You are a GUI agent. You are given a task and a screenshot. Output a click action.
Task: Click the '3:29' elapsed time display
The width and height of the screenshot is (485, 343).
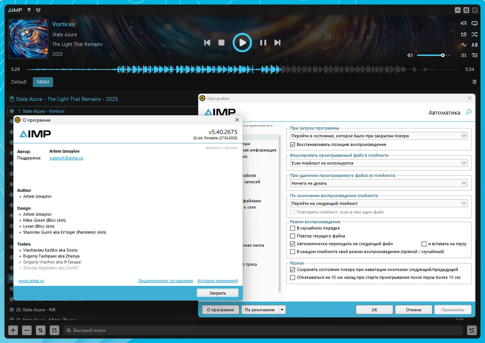coord(15,69)
